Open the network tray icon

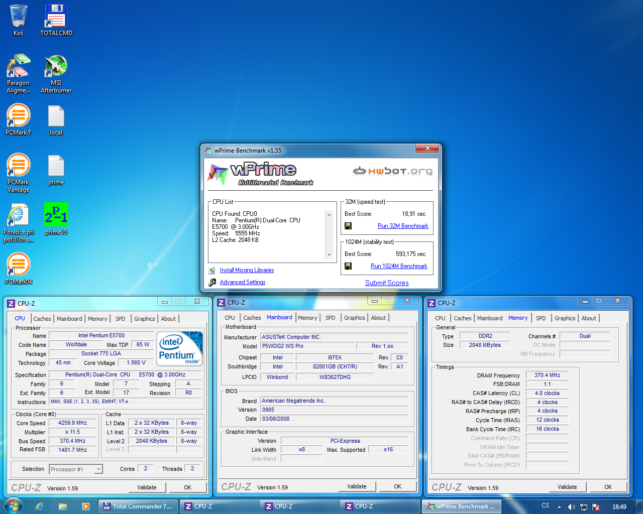click(584, 506)
